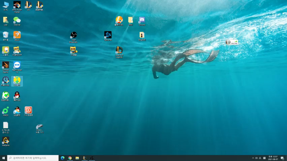
Task: Launch the Discord shortcut
Action: coord(142,21)
